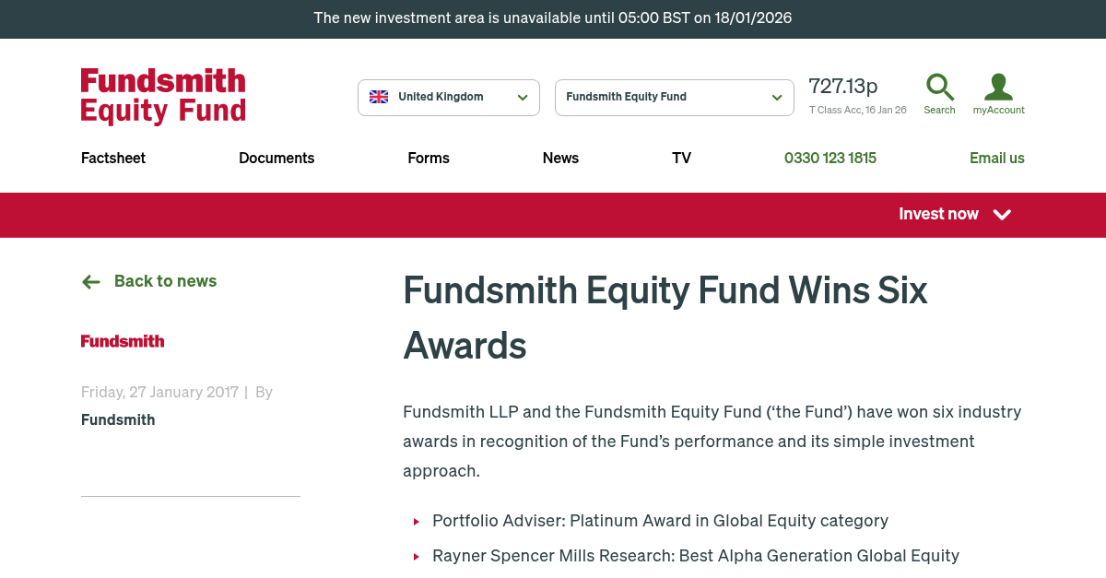The image size is (1106, 578).
Task: Click the Back to news link
Action: [x=165, y=281]
